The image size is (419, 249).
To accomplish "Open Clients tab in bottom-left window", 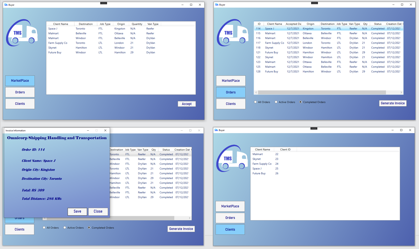I will coord(20,229).
